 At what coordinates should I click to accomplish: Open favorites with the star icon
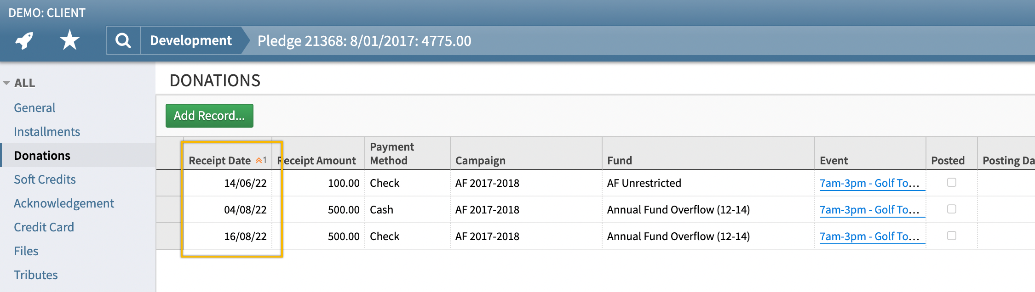pyautogui.click(x=69, y=40)
